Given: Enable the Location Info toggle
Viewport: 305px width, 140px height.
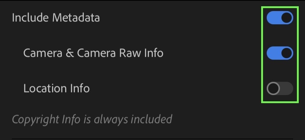Looking at the screenshot, I should [x=280, y=88].
